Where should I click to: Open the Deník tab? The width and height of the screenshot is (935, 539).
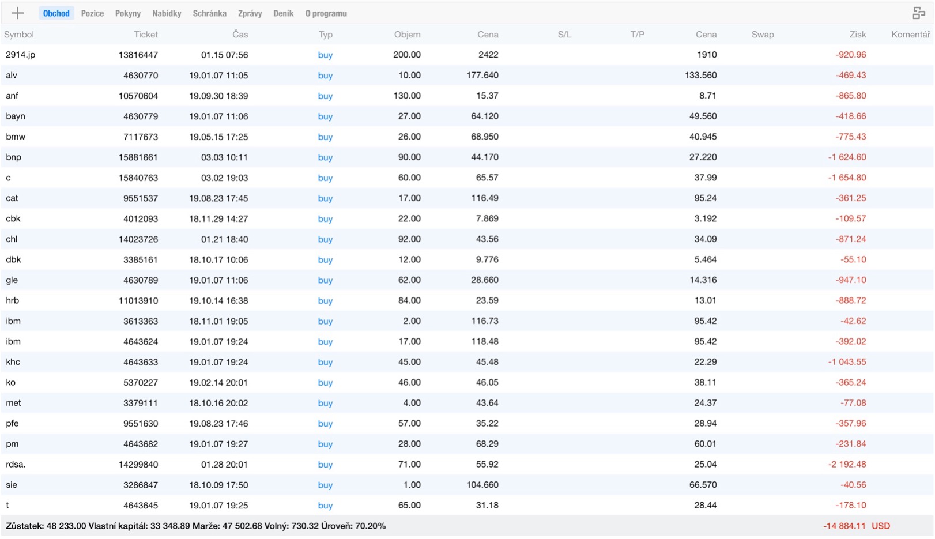pos(283,13)
